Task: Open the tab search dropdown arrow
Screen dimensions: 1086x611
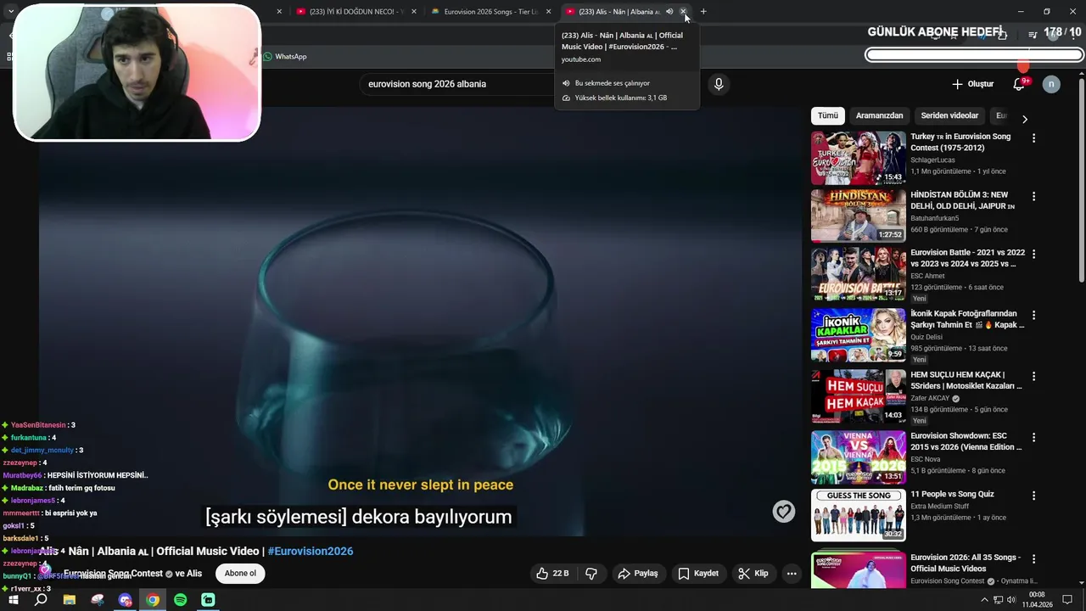Action: pos(11,12)
